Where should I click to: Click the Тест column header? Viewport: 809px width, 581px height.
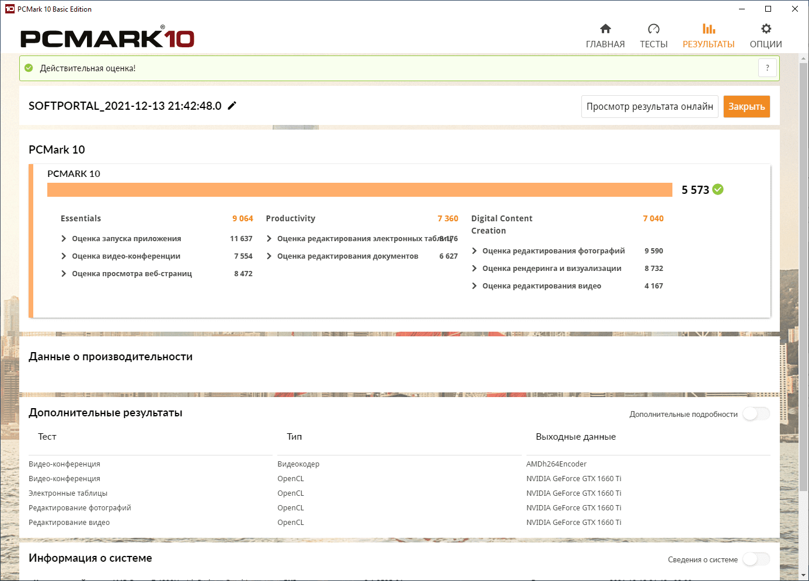(47, 437)
